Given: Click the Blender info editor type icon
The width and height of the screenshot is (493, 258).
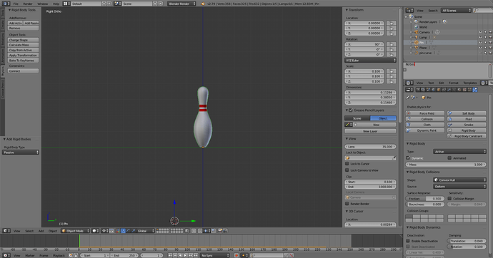Looking at the screenshot, I should click(x=6, y=4).
